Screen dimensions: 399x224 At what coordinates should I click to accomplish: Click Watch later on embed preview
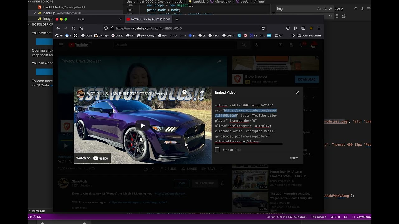[185, 95]
